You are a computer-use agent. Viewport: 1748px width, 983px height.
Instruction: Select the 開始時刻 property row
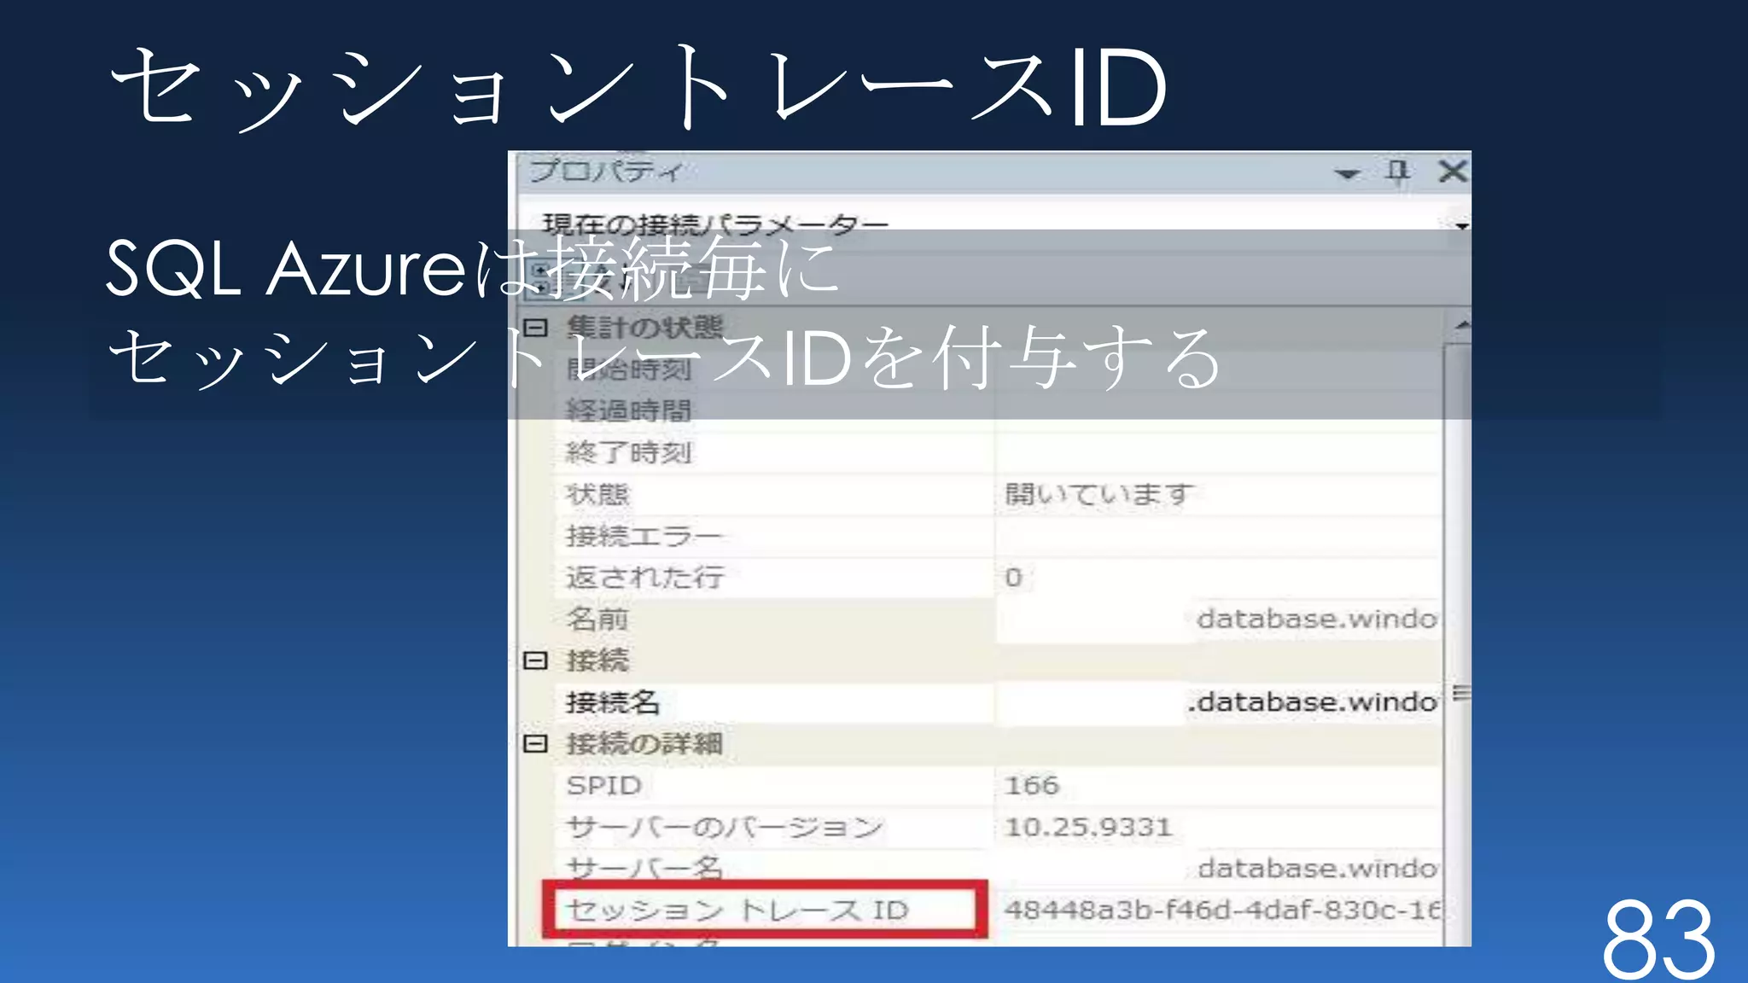999,370
